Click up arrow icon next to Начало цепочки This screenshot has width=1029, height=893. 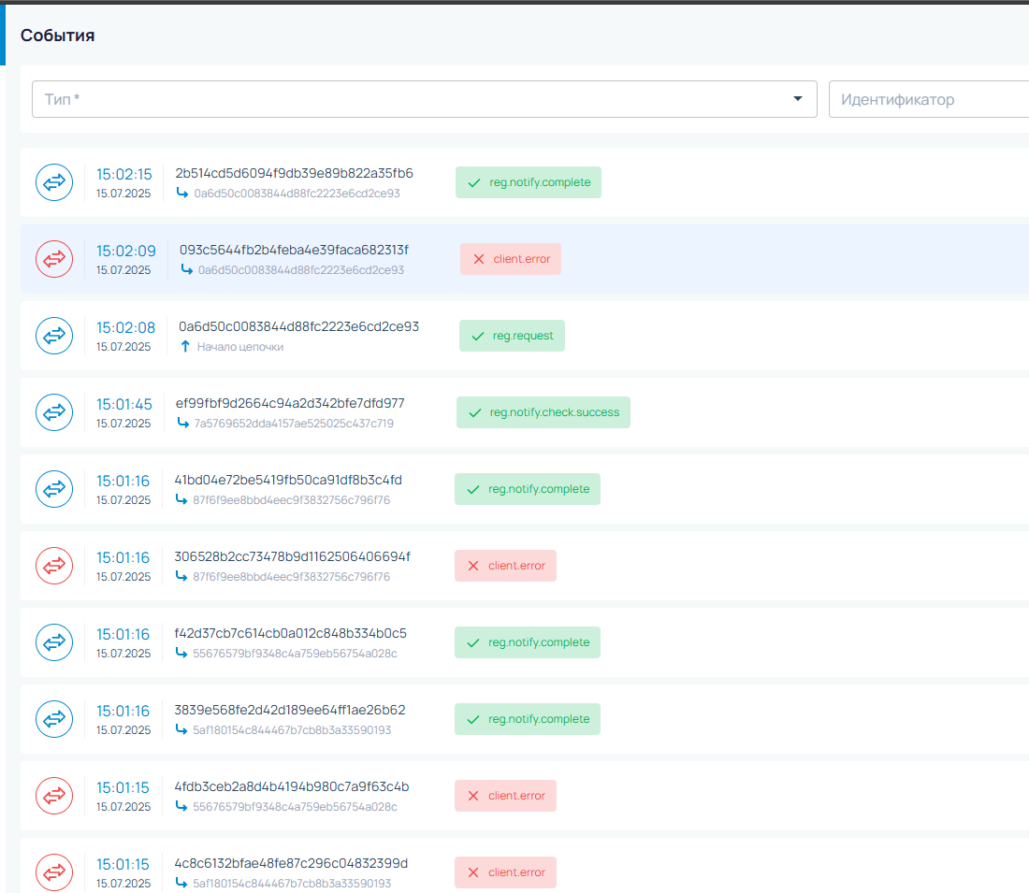185,346
